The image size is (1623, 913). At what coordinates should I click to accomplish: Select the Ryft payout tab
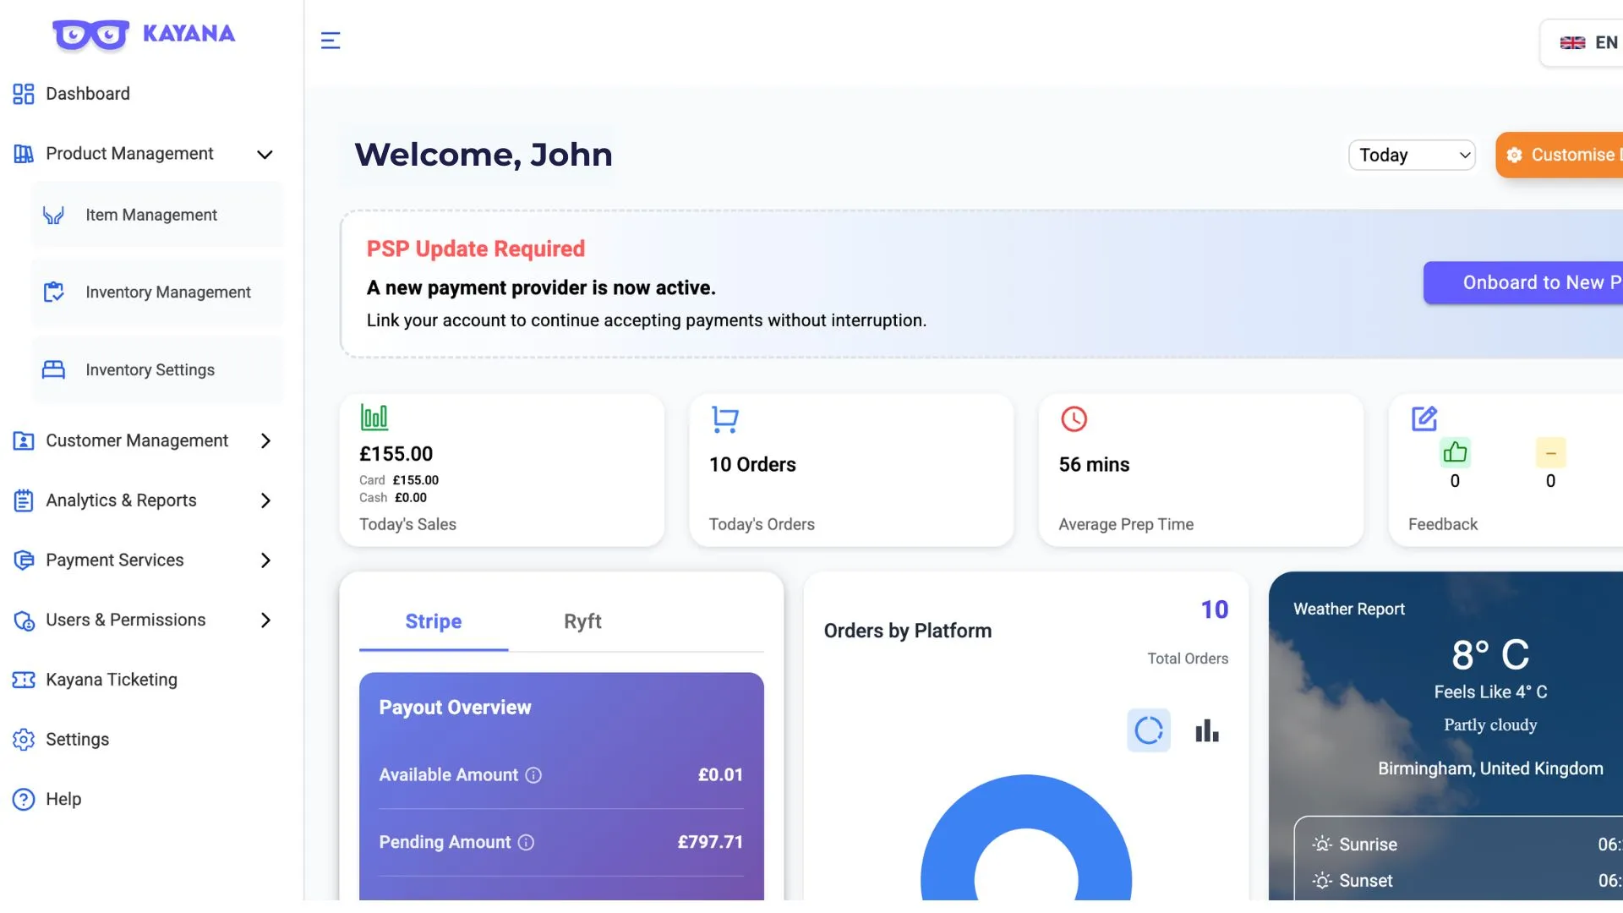click(582, 622)
